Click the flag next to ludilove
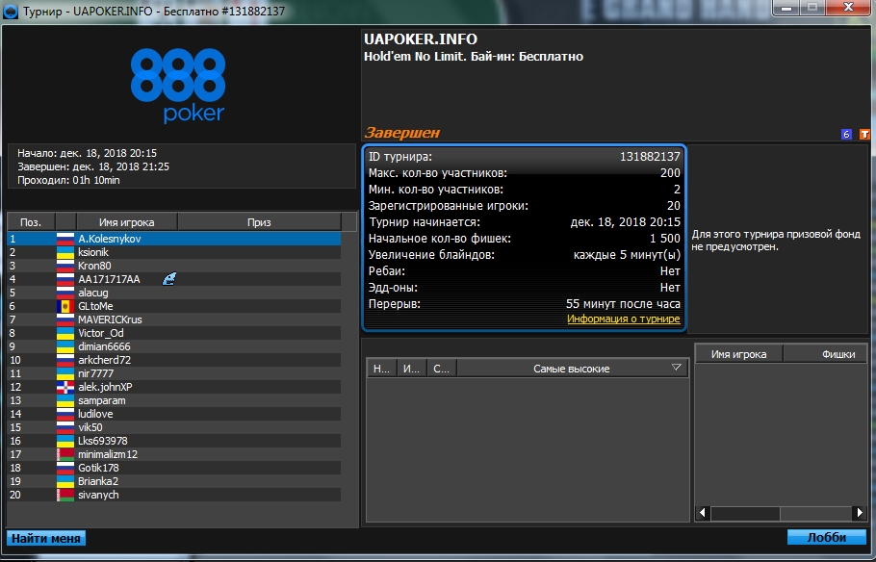 tap(65, 414)
